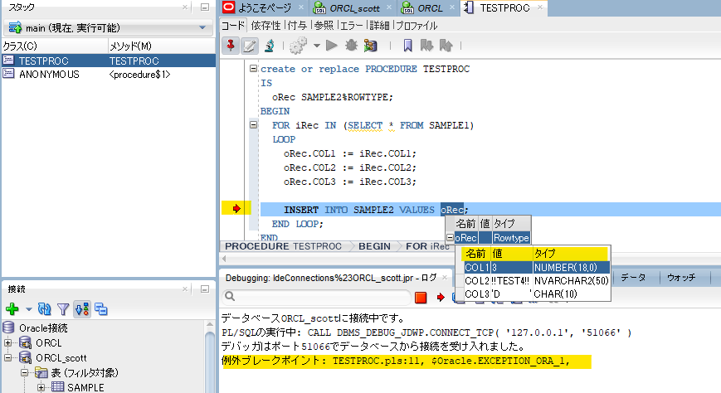The height and width of the screenshot is (393, 721).
Task: Collapse the FOR loop code fold
Action: [254, 125]
